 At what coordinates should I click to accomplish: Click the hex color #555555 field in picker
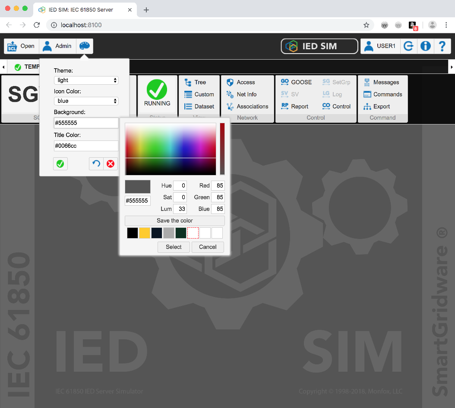[x=138, y=201]
